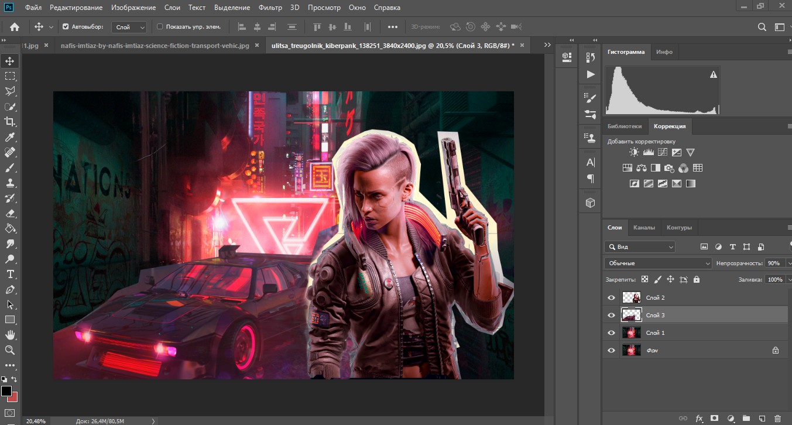Switch to the Каналы tab

coord(644,228)
